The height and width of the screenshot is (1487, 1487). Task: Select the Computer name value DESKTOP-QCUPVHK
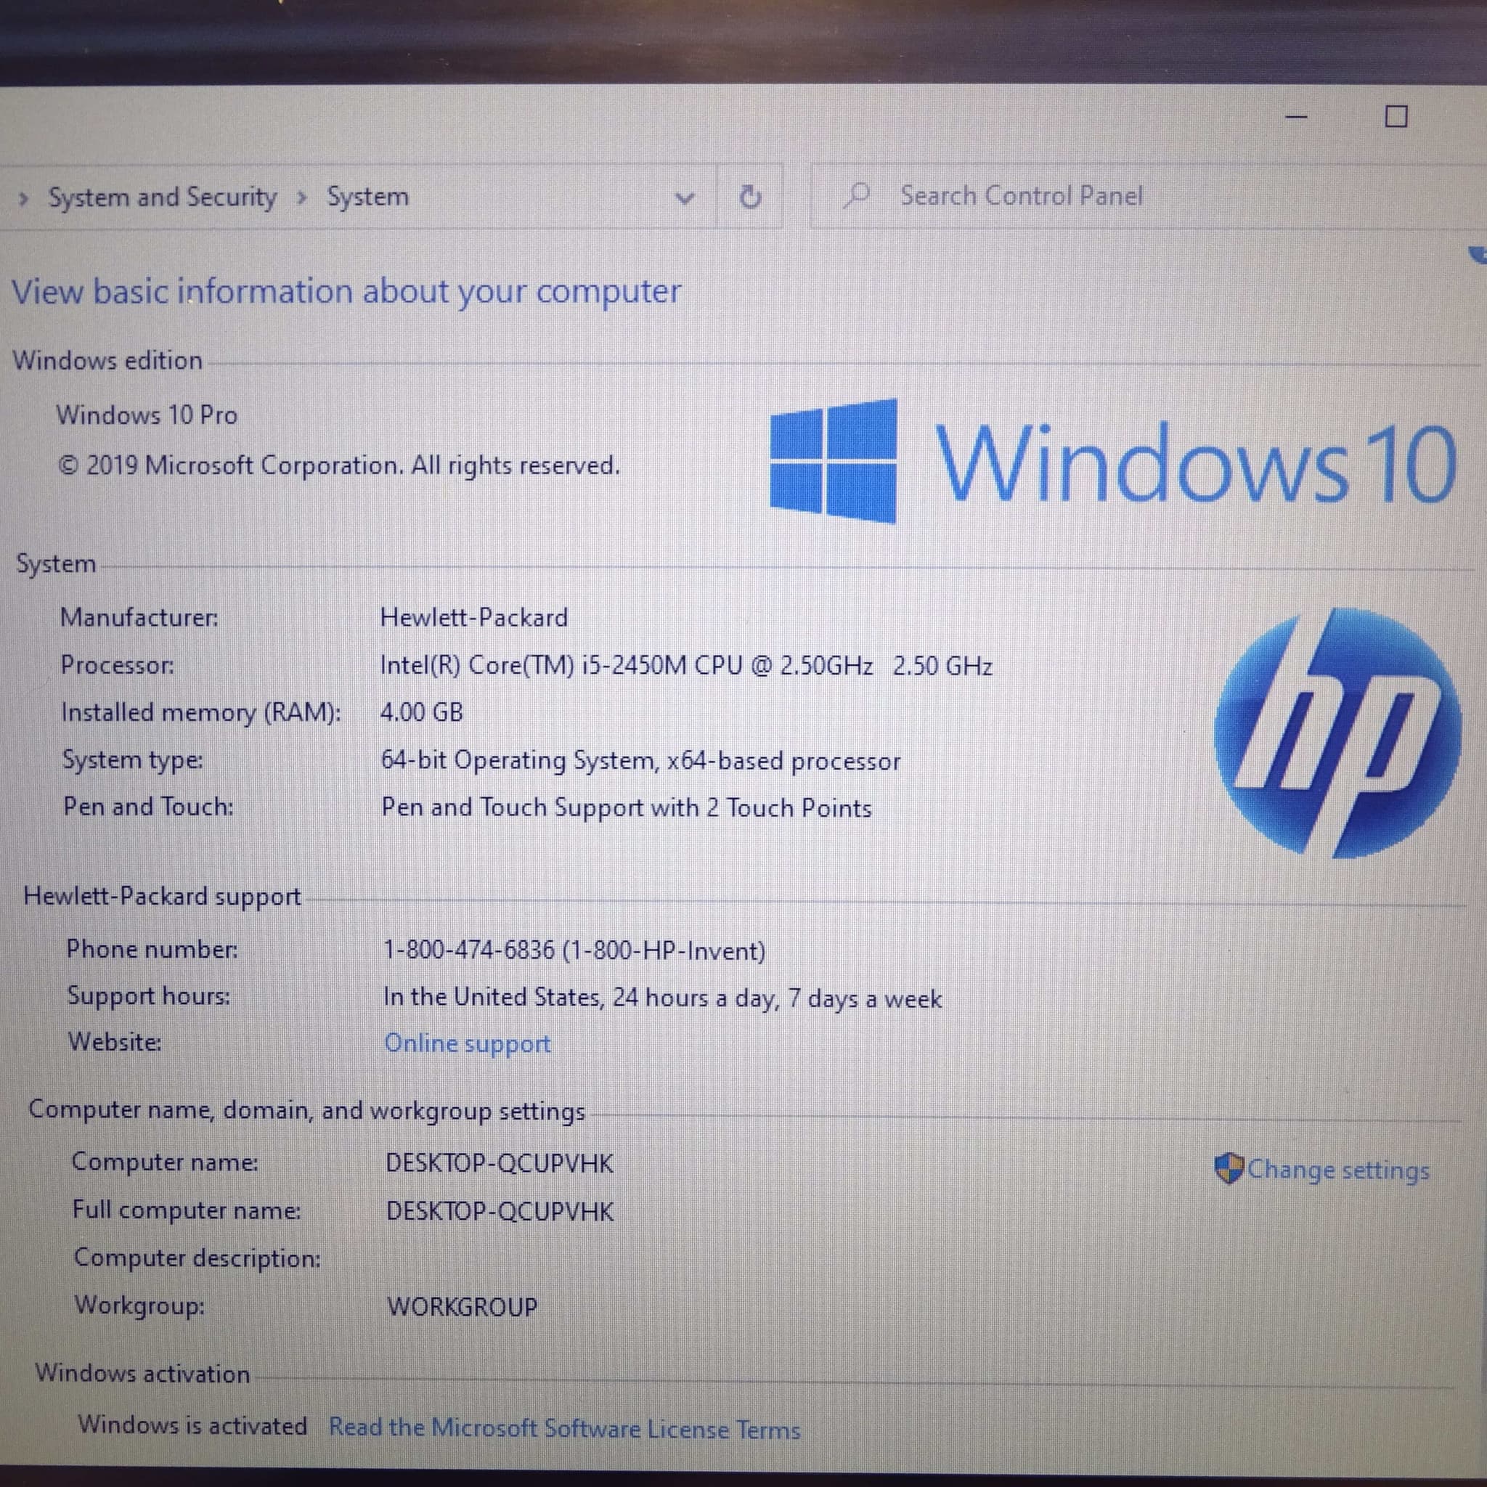(500, 1163)
